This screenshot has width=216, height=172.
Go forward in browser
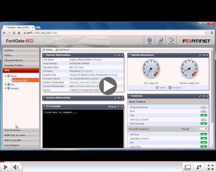[x=9, y=33]
